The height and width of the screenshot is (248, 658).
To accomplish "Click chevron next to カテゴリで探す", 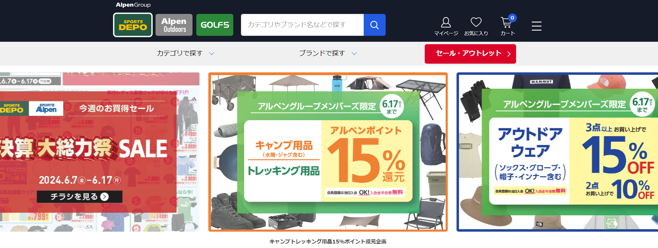I will coord(211,54).
